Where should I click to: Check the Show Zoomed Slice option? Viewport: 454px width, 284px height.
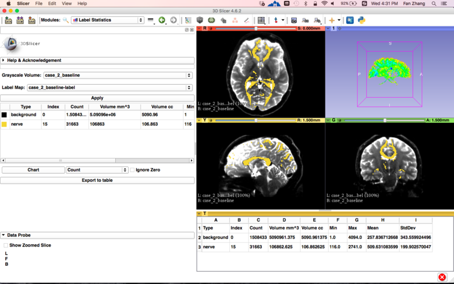coord(6,245)
